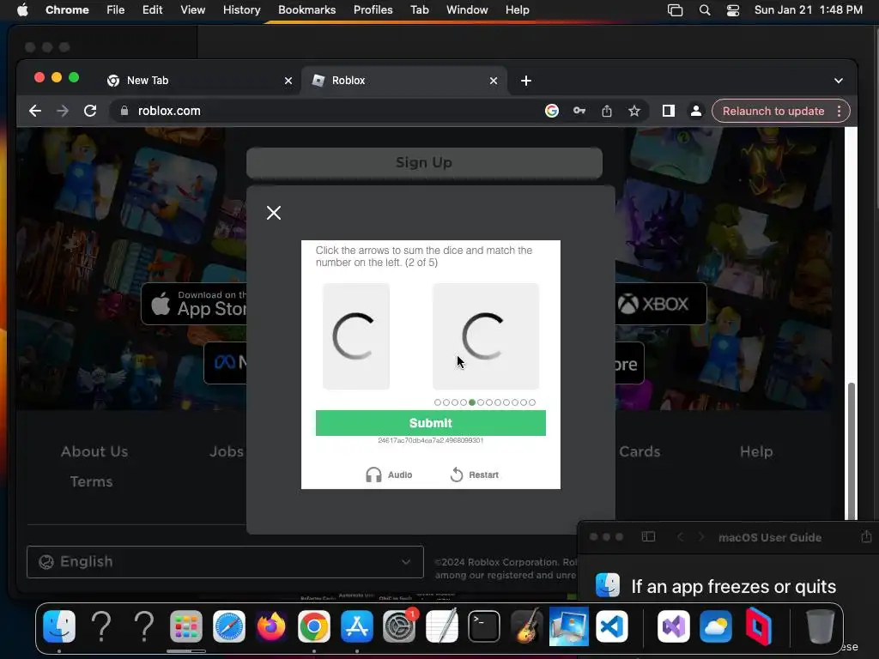The height and width of the screenshot is (659, 879).
Task: Toggle sidebar in macOS User Guide window
Action: click(x=648, y=537)
